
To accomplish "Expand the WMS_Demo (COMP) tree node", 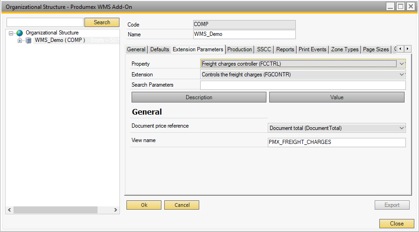I will click(20, 41).
